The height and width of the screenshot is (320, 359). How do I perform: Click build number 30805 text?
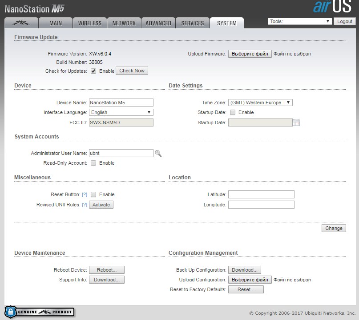coord(96,62)
